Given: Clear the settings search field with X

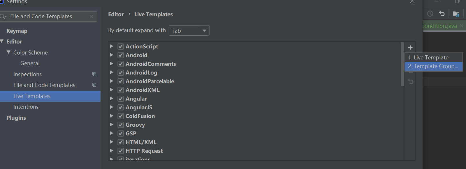Looking at the screenshot, I should pos(91,17).
